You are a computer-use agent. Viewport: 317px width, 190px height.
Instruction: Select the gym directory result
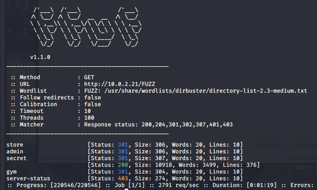pos(11,172)
